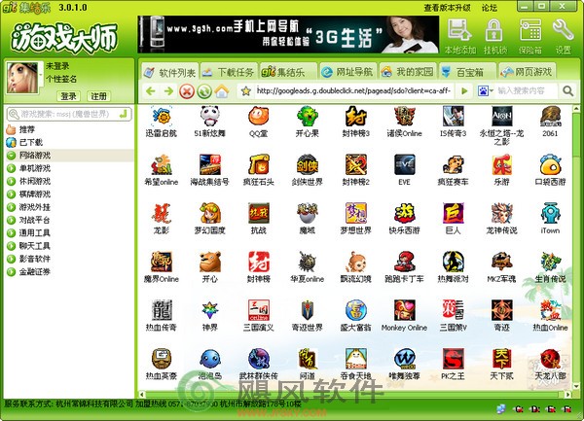
Task: Select the 开心果 game icon
Action: (307, 116)
